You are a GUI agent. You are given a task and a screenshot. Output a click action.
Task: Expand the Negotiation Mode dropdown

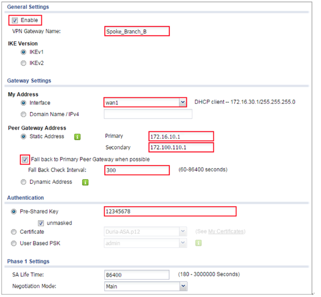[183, 286]
